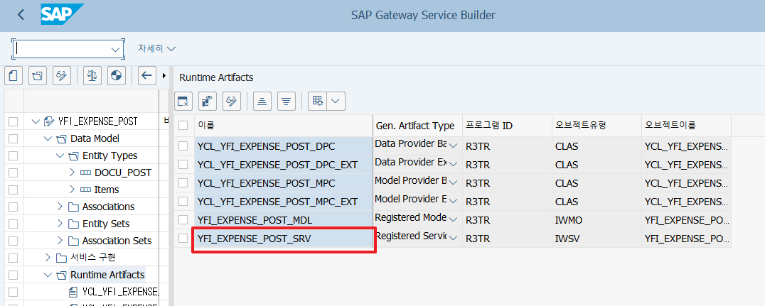The height and width of the screenshot is (306, 765).
Task: Click the Gen. Artifact Type column header
Action: click(x=417, y=126)
